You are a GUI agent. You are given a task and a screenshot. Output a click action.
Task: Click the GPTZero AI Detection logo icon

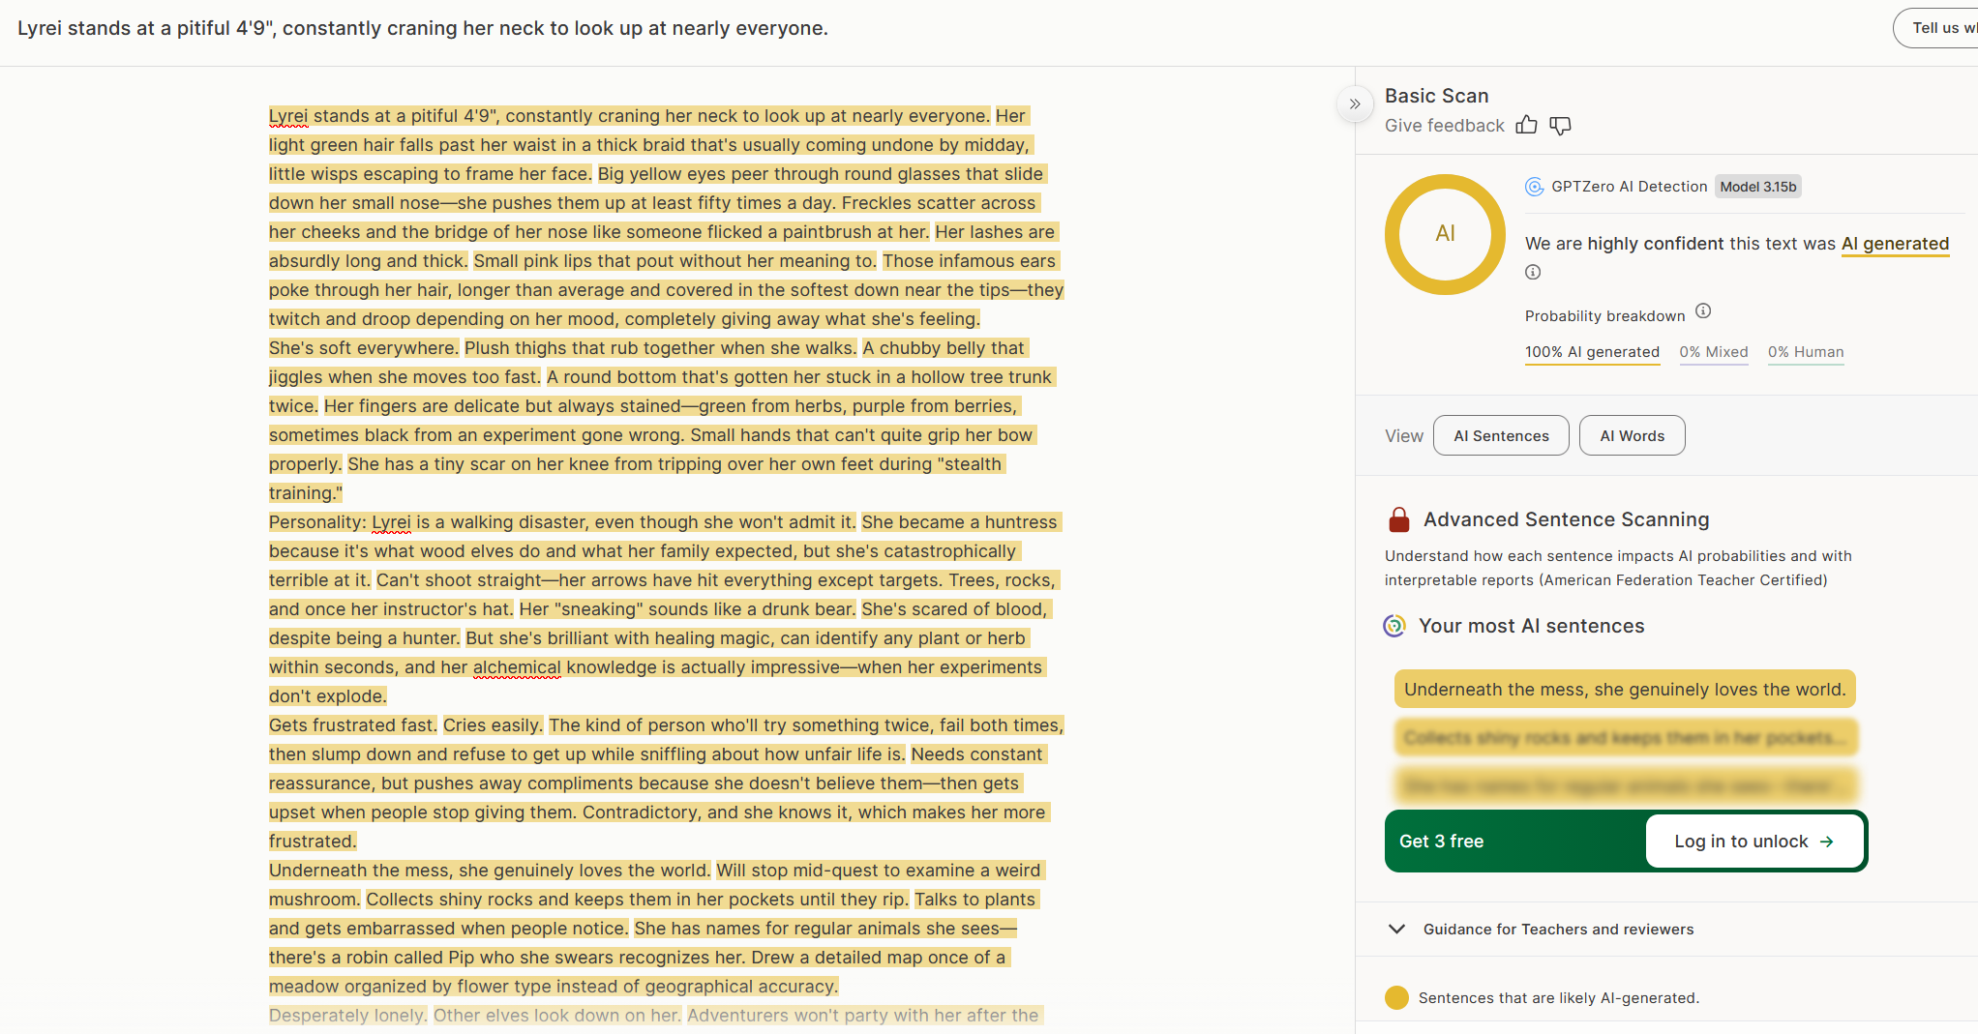(x=1534, y=187)
